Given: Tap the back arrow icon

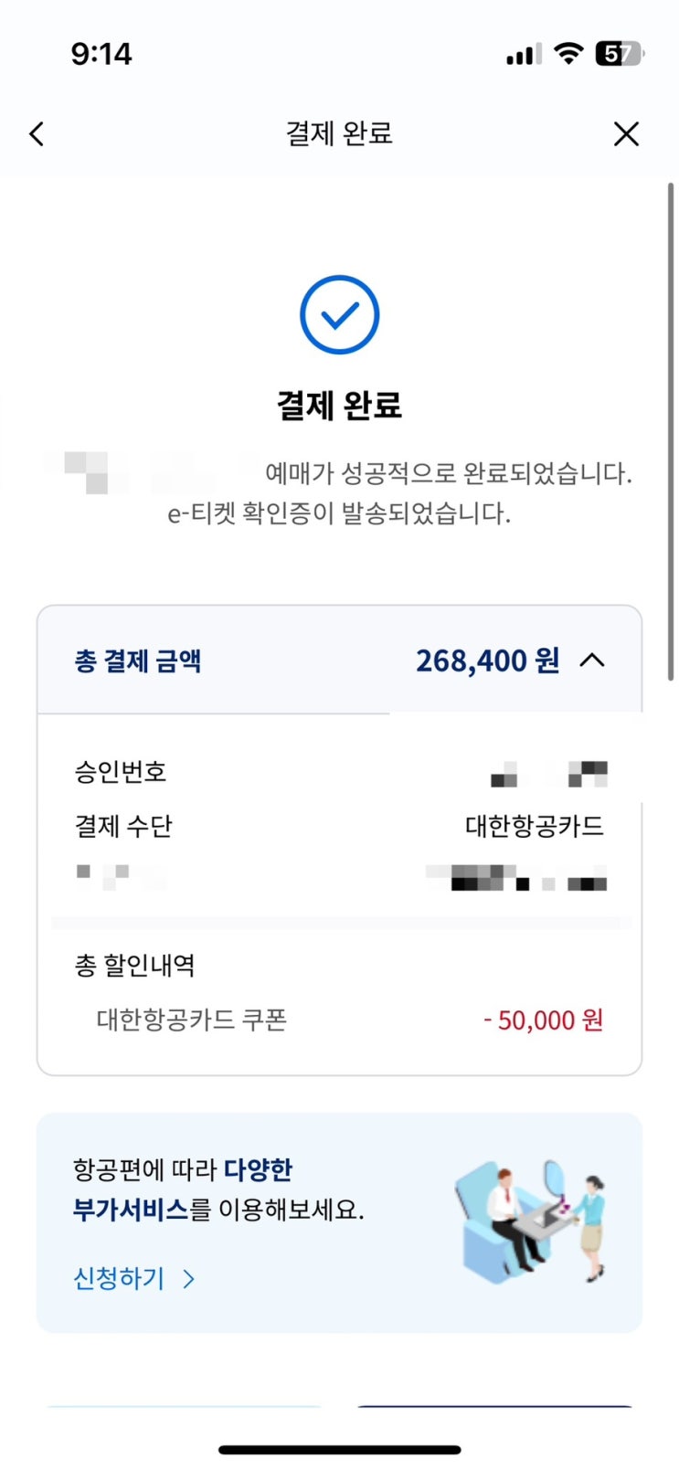Looking at the screenshot, I should pos(37,134).
